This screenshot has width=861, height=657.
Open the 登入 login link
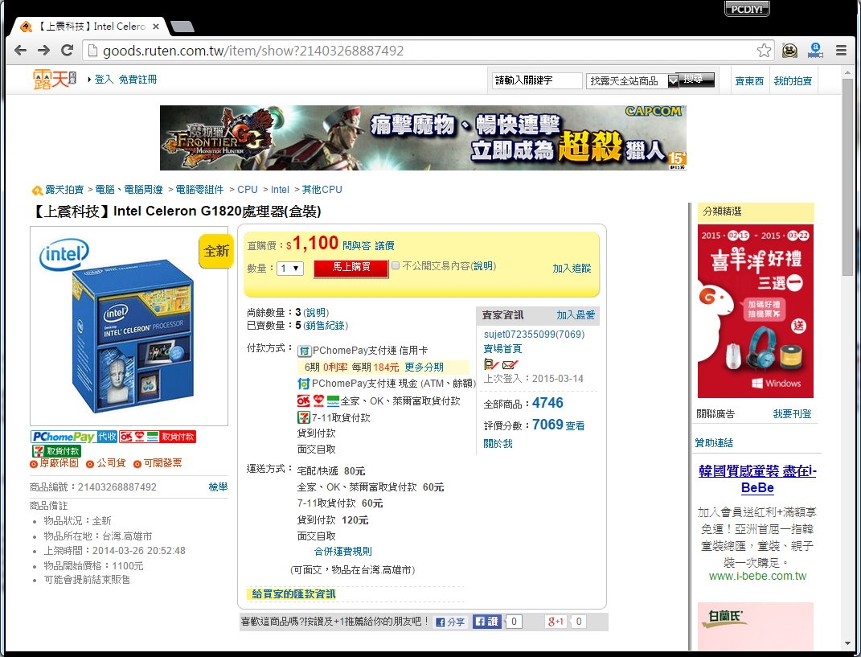104,80
